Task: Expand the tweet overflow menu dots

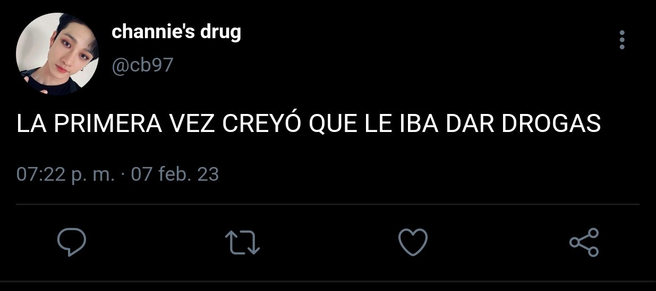Action: click(622, 40)
